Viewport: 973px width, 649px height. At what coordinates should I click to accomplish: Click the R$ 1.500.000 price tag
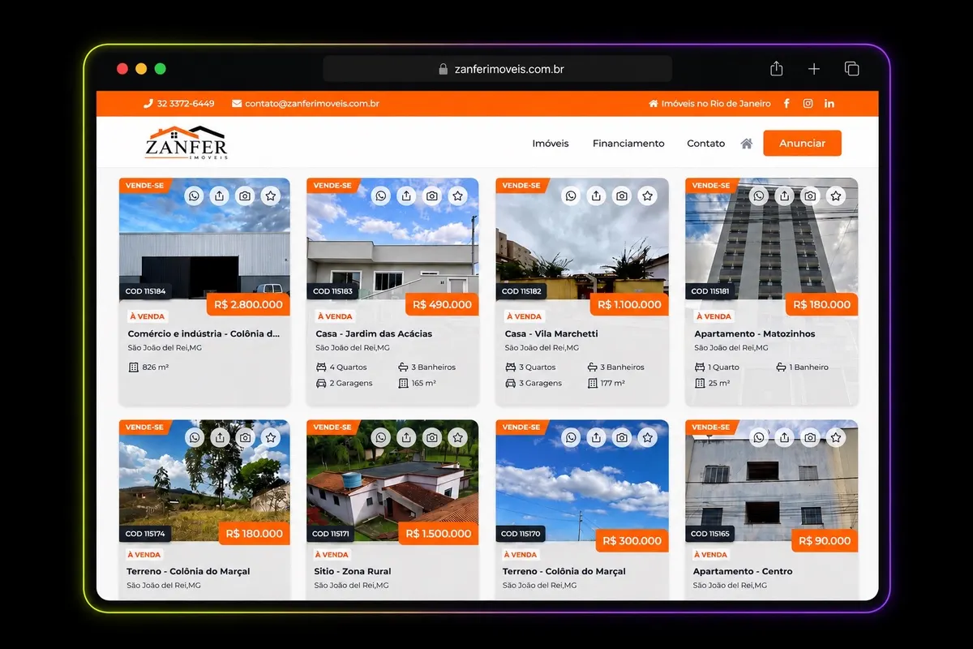pyautogui.click(x=438, y=533)
